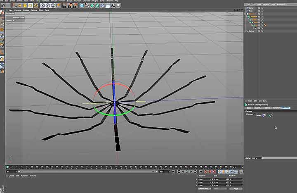This screenshot has height=193, width=297.
Task: Switch to the Coord. attribute tab
Action: point(258,108)
